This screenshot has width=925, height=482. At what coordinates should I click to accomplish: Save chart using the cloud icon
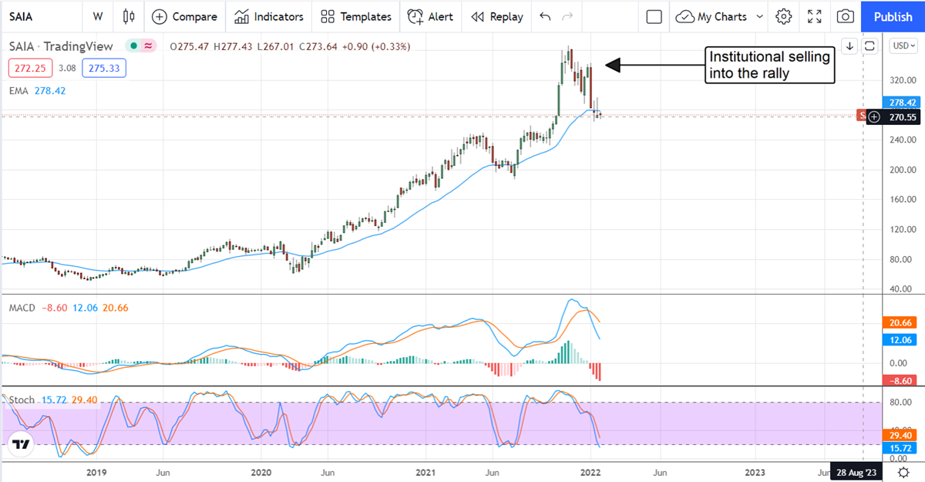click(684, 16)
